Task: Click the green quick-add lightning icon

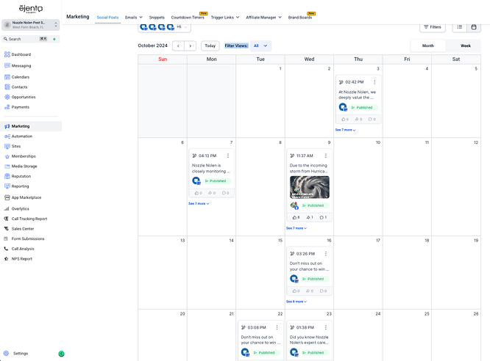Action: pos(54,39)
